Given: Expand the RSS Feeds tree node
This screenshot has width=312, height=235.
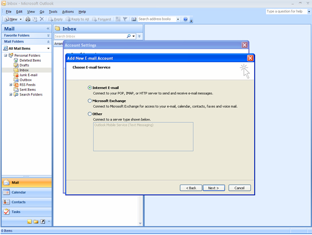Looking at the screenshot, I should [x=11, y=84].
